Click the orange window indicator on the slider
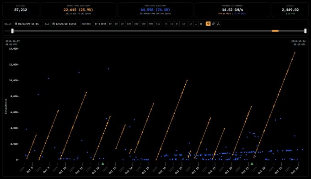Viewport: 311px width, 179px height. tap(275, 31)
